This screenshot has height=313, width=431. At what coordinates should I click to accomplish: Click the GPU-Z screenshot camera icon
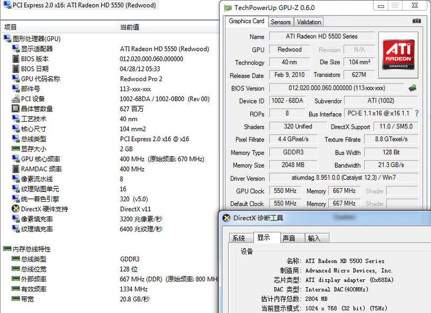click(x=417, y=21)
